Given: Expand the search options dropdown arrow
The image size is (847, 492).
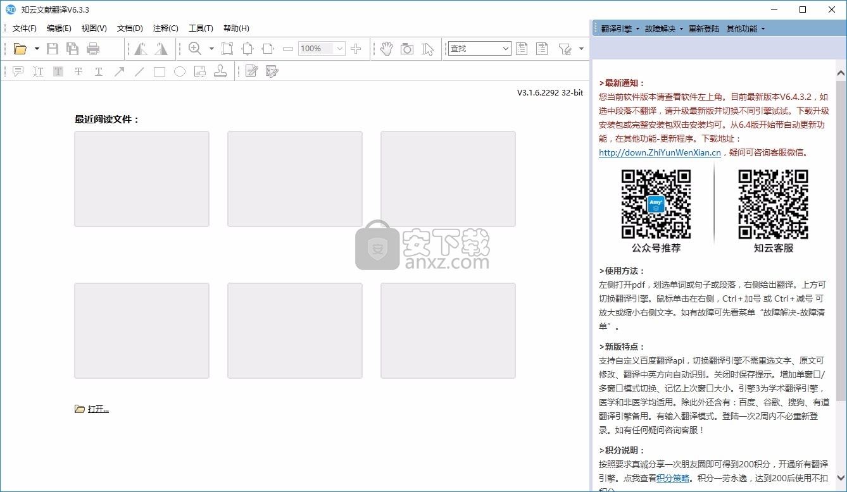Looking at the screenshot, I should coord(581,49).
